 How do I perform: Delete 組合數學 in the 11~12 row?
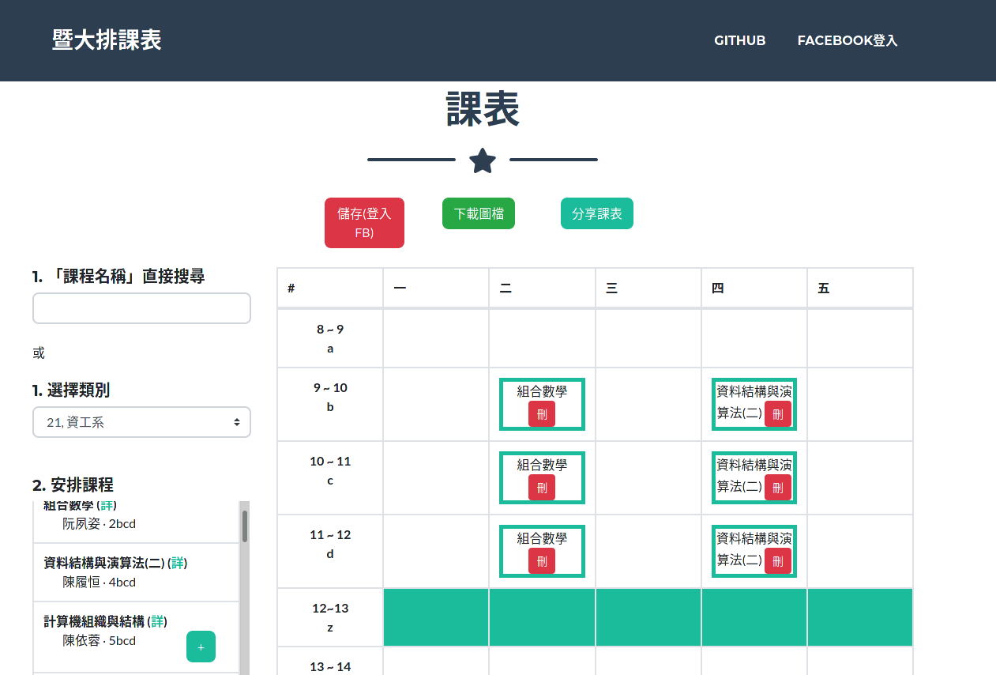542,561
